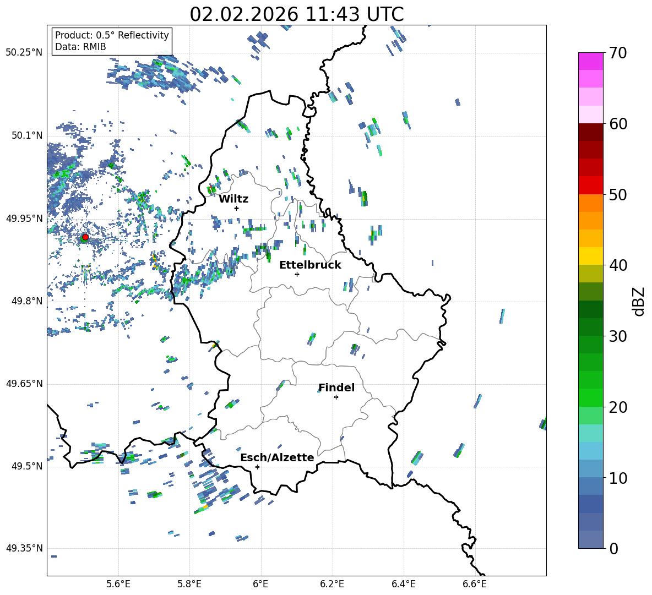Click the 5.8°E longitude label
Screen dimensions: 652x595
coord(189,584)
